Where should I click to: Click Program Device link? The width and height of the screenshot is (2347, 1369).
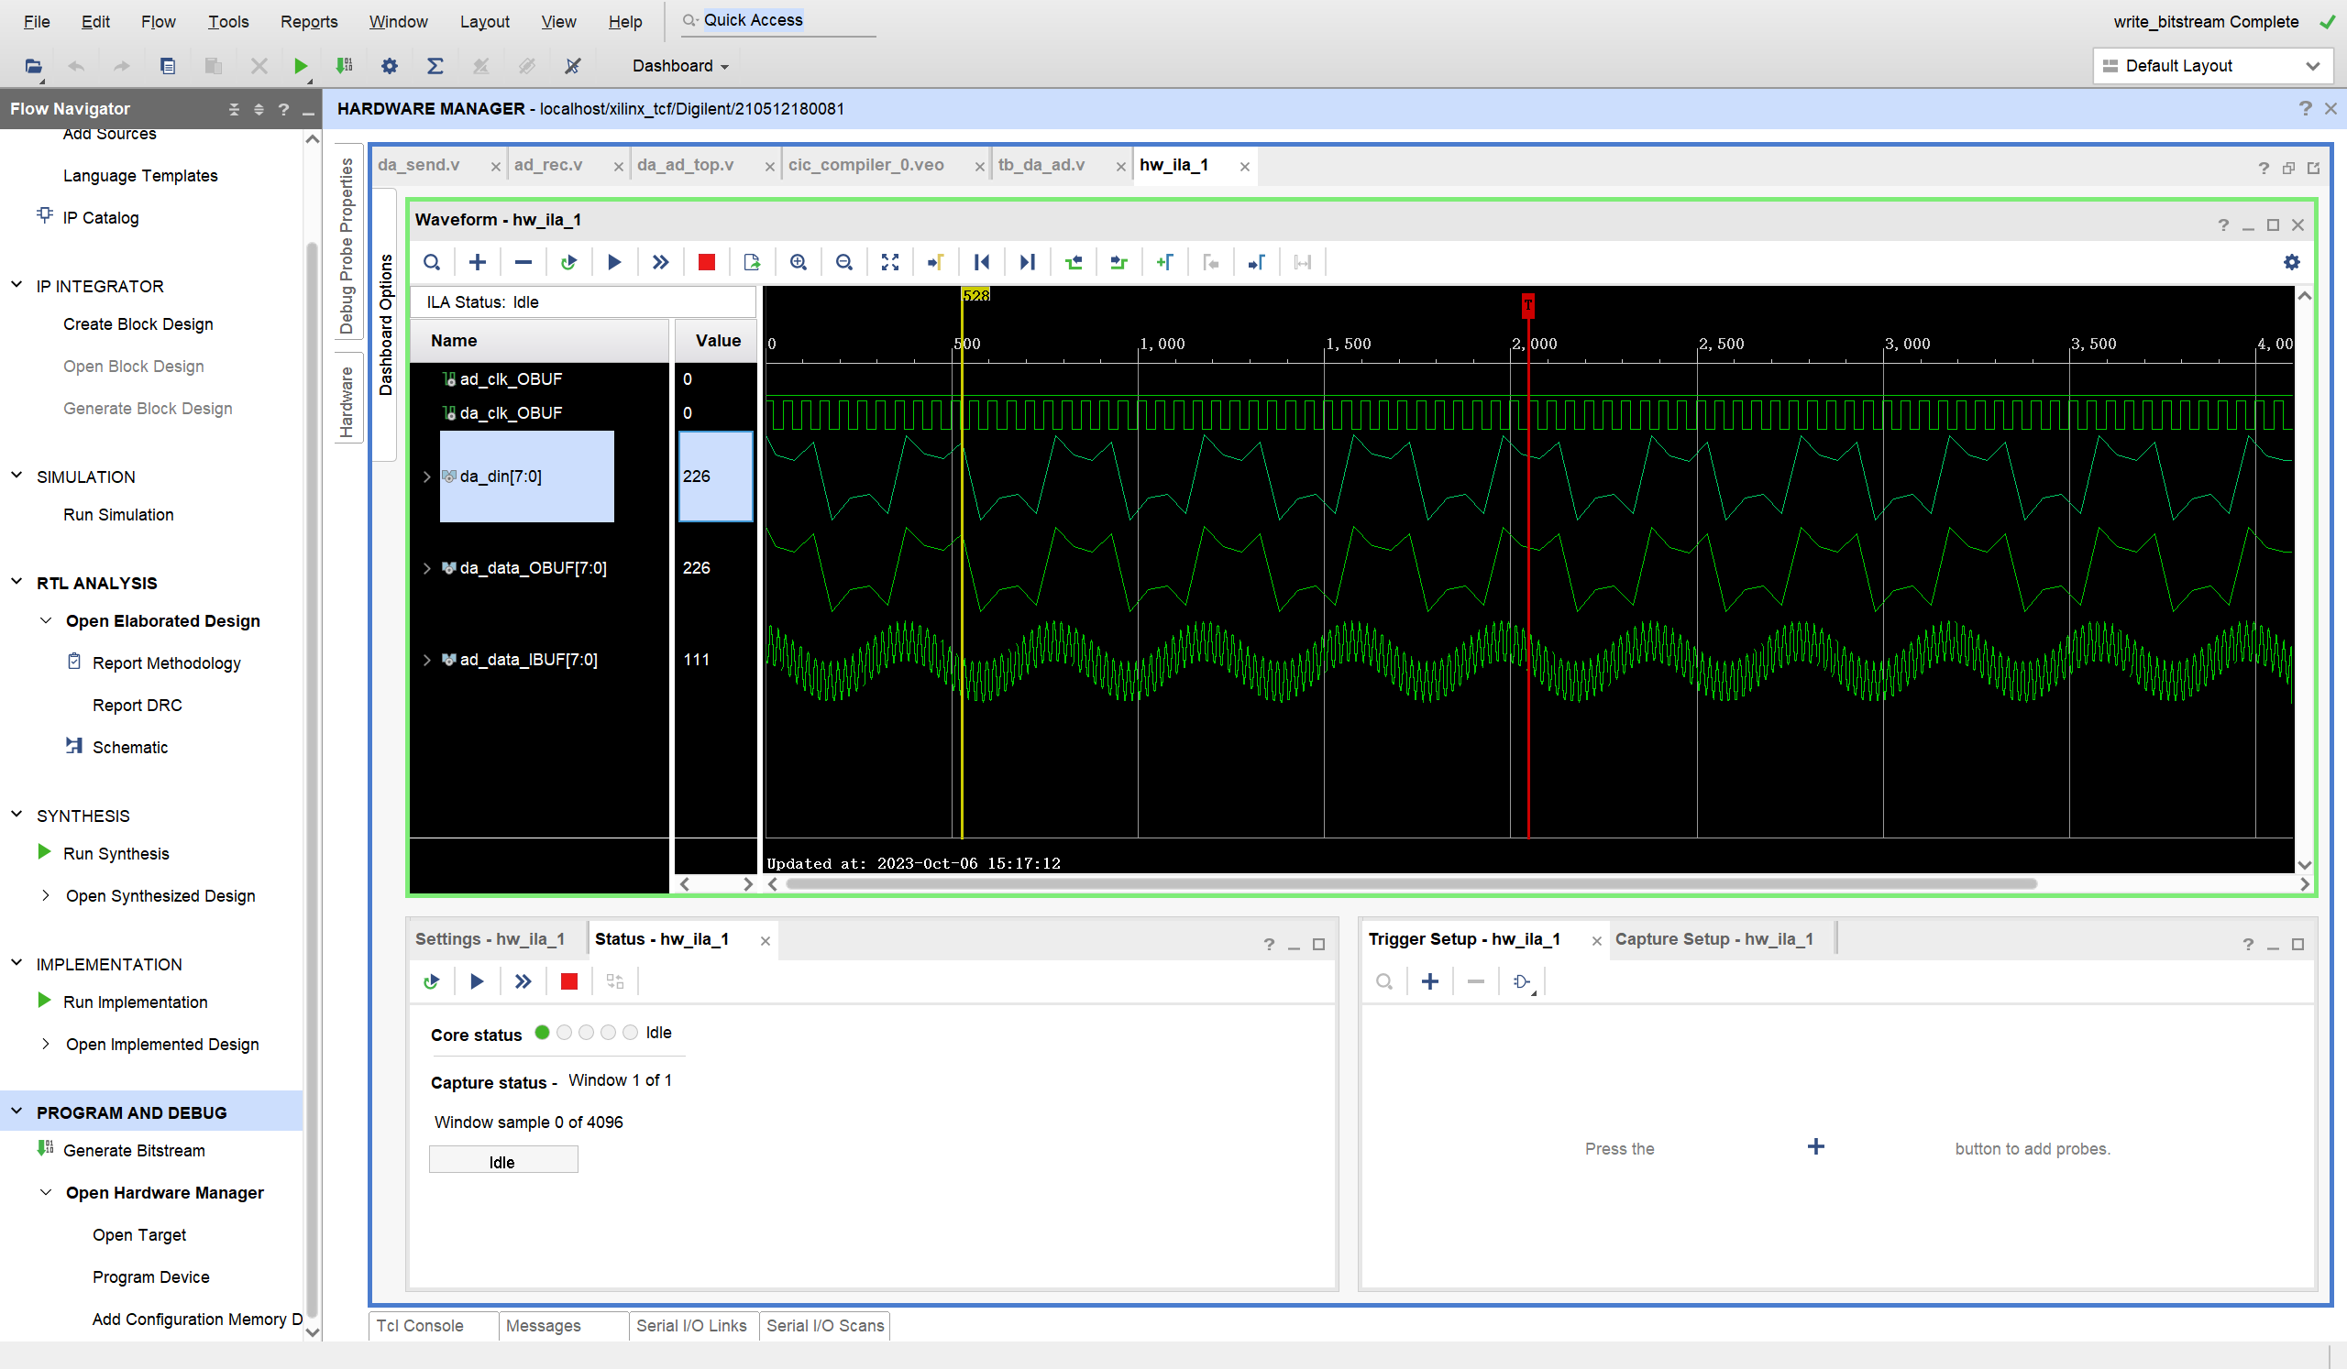151,1276
